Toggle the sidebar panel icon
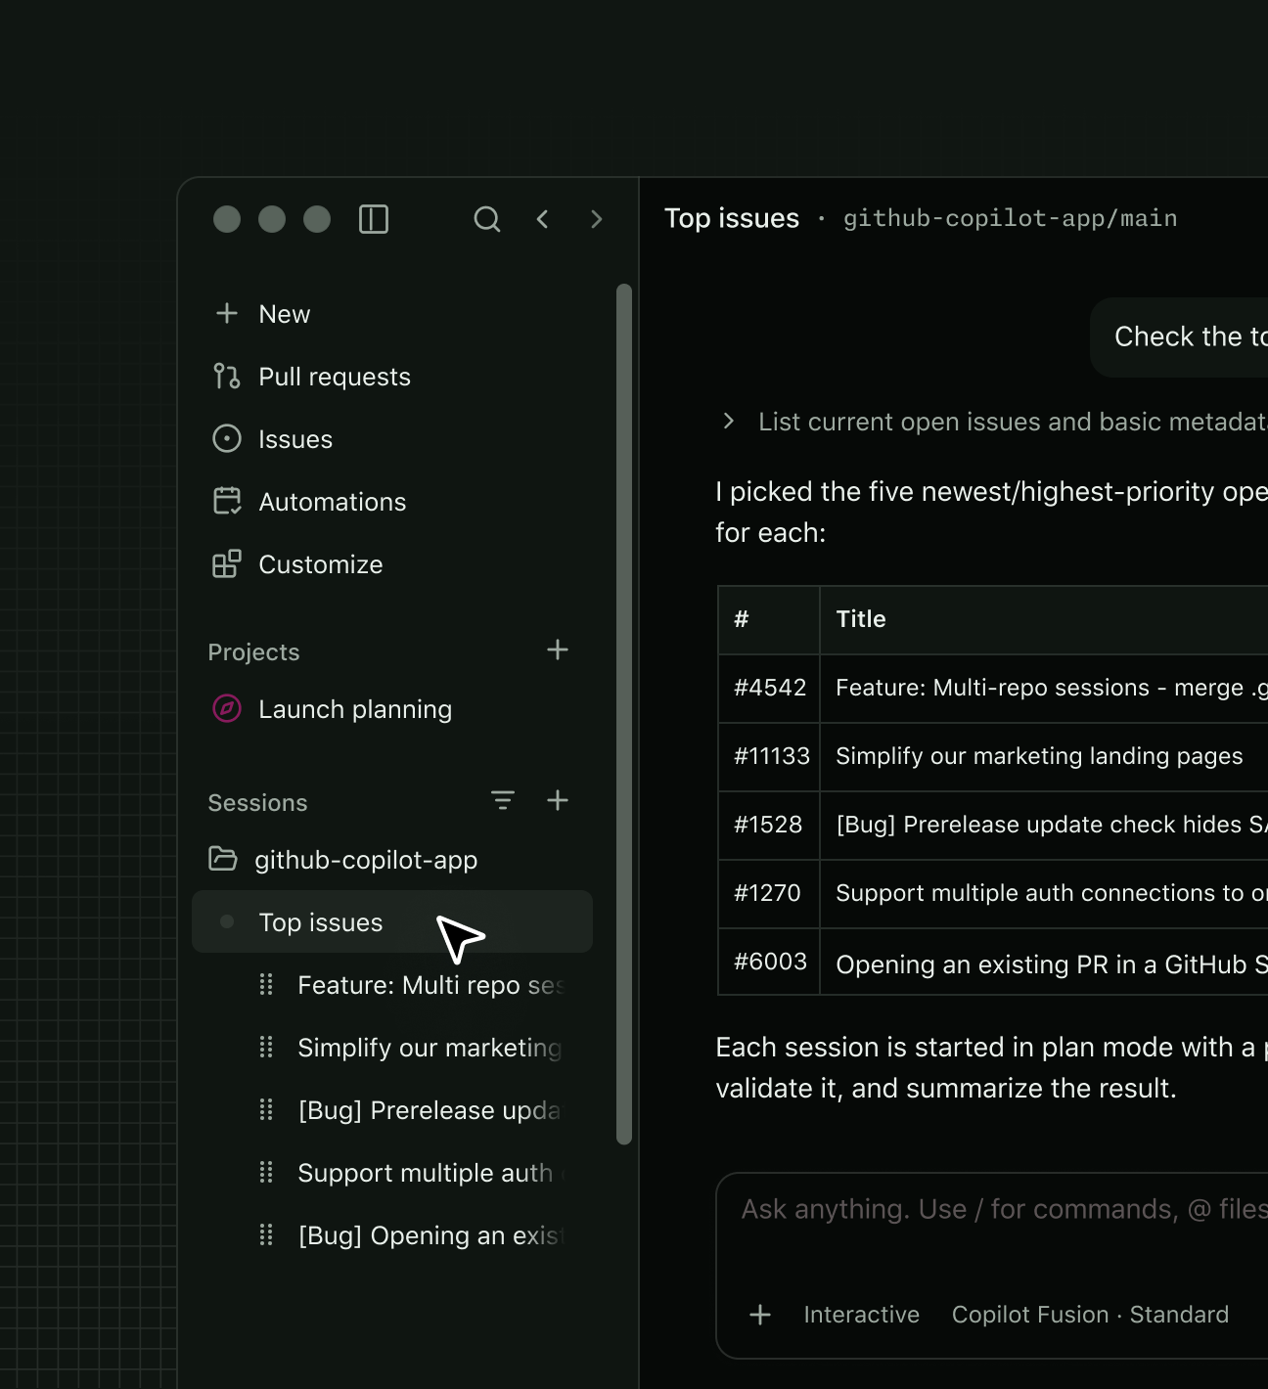 374,219
